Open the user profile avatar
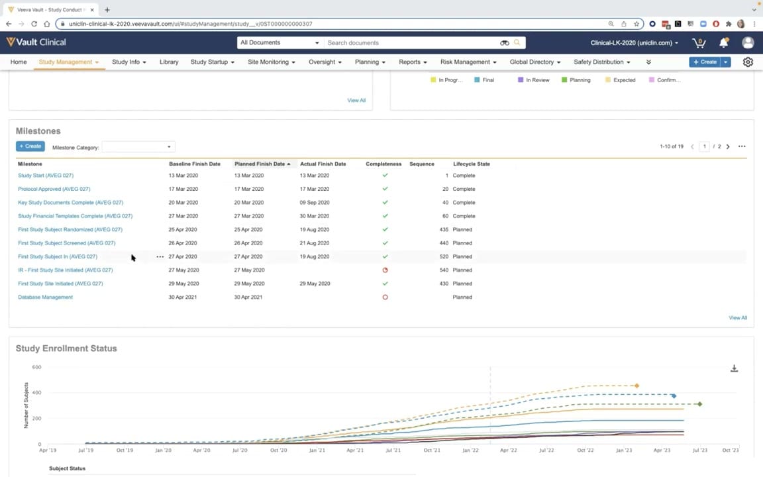 pos(748,43)
